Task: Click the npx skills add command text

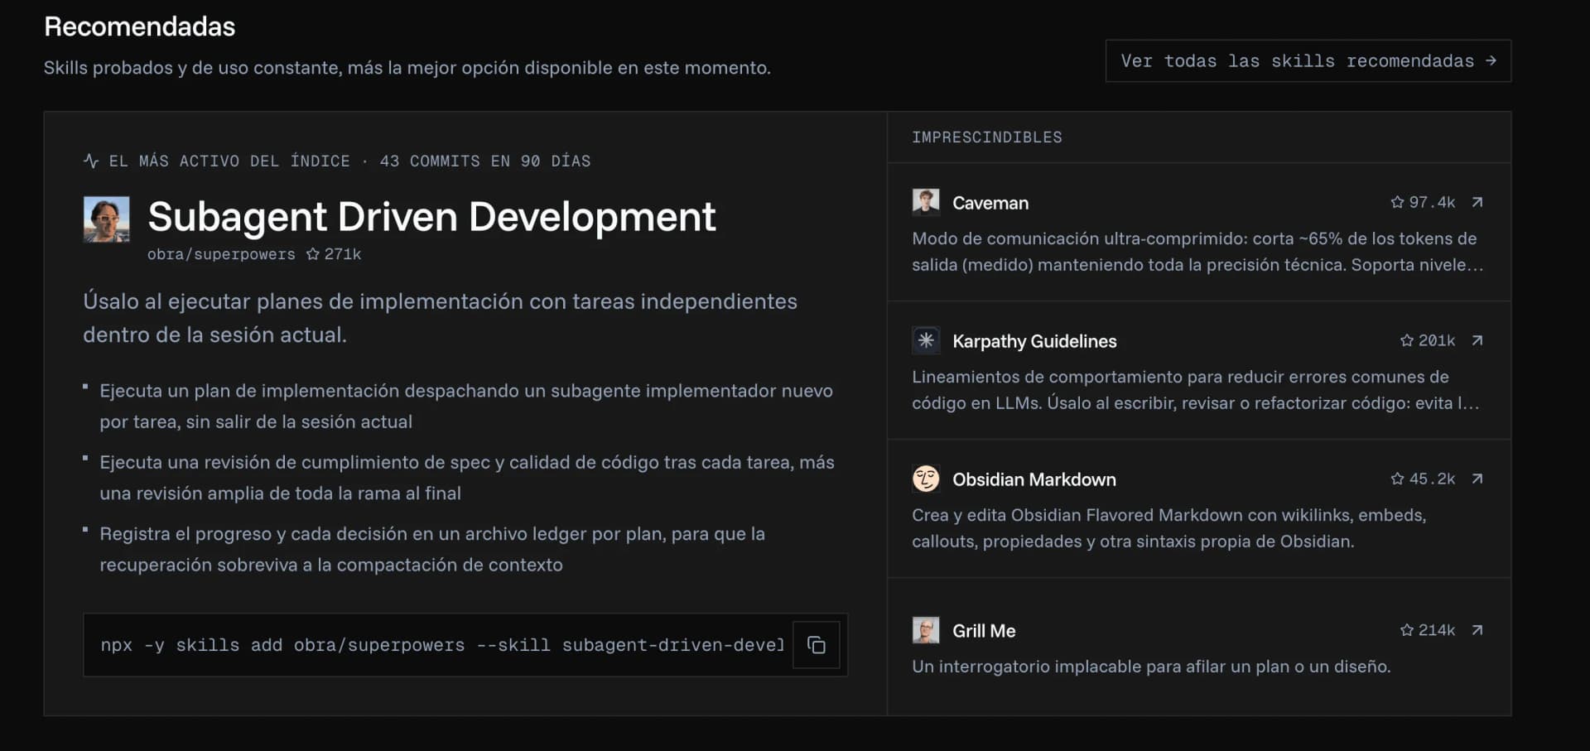Action: click(441, 645)
